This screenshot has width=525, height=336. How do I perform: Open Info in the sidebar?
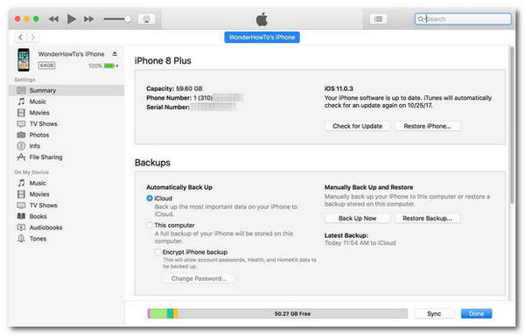pos(66,146)
